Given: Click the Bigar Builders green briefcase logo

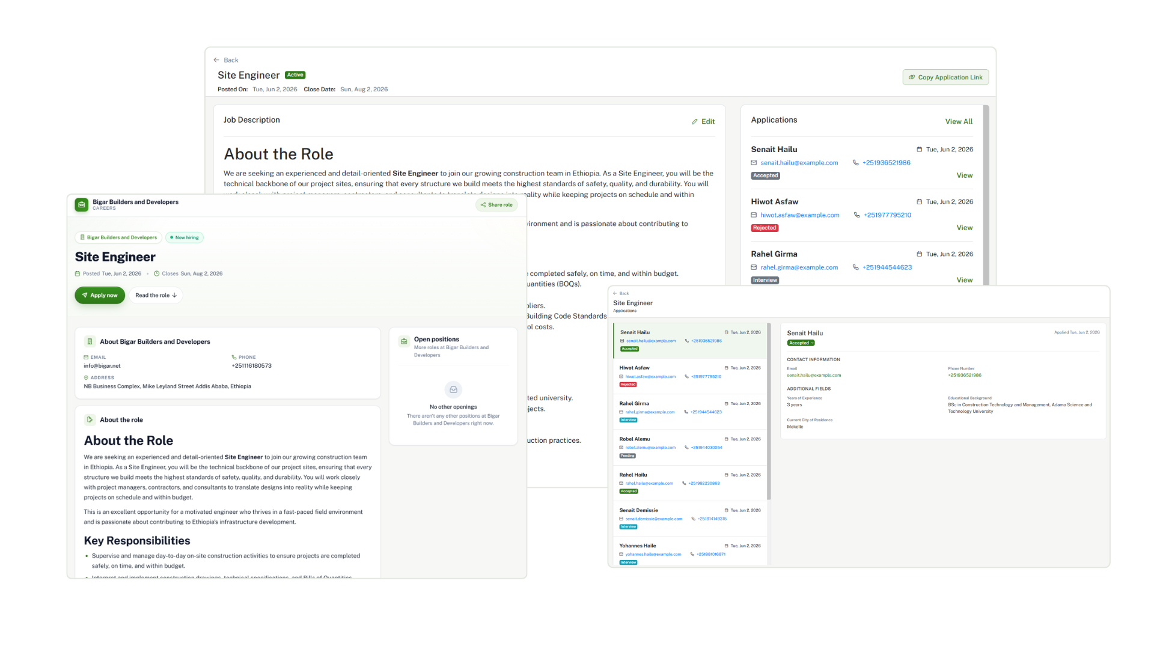Looking at the screenshot, I should coord(82,205).
